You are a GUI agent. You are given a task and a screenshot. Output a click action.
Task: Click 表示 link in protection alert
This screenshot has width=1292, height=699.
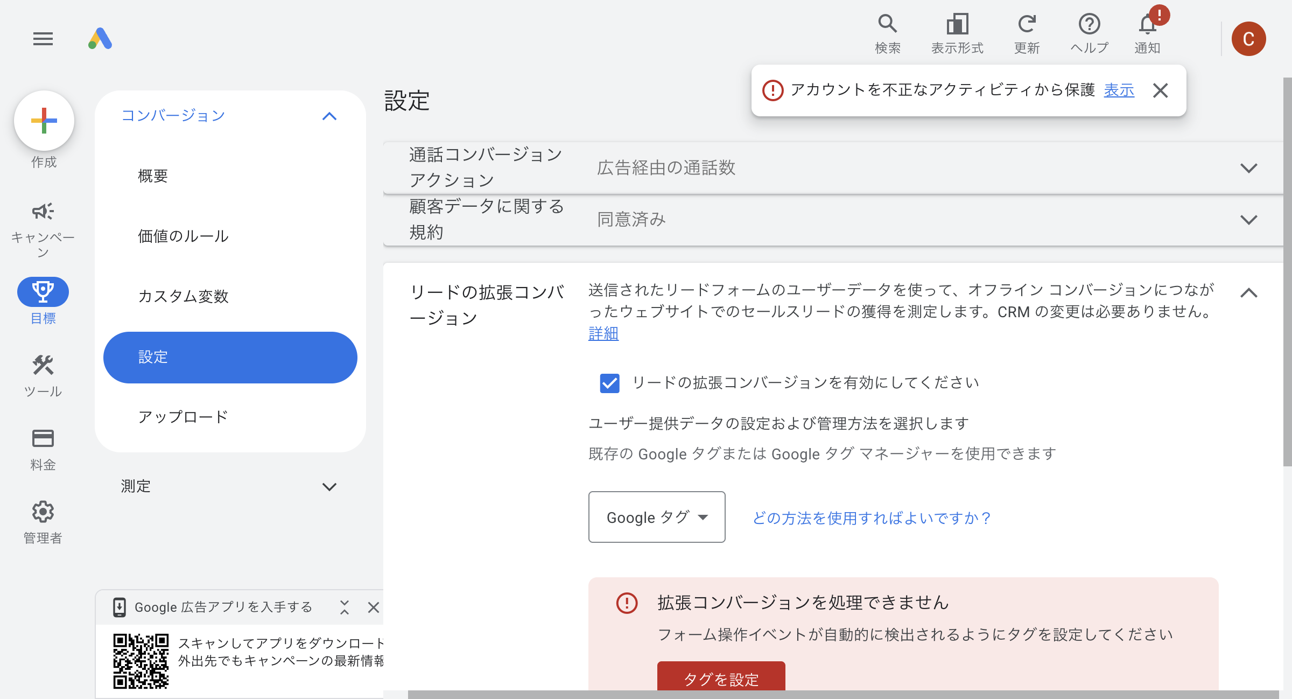click(1119, 90)
